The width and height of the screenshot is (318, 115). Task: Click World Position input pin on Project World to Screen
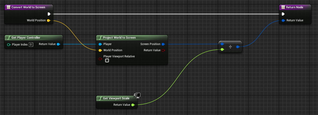coord(100,50)
